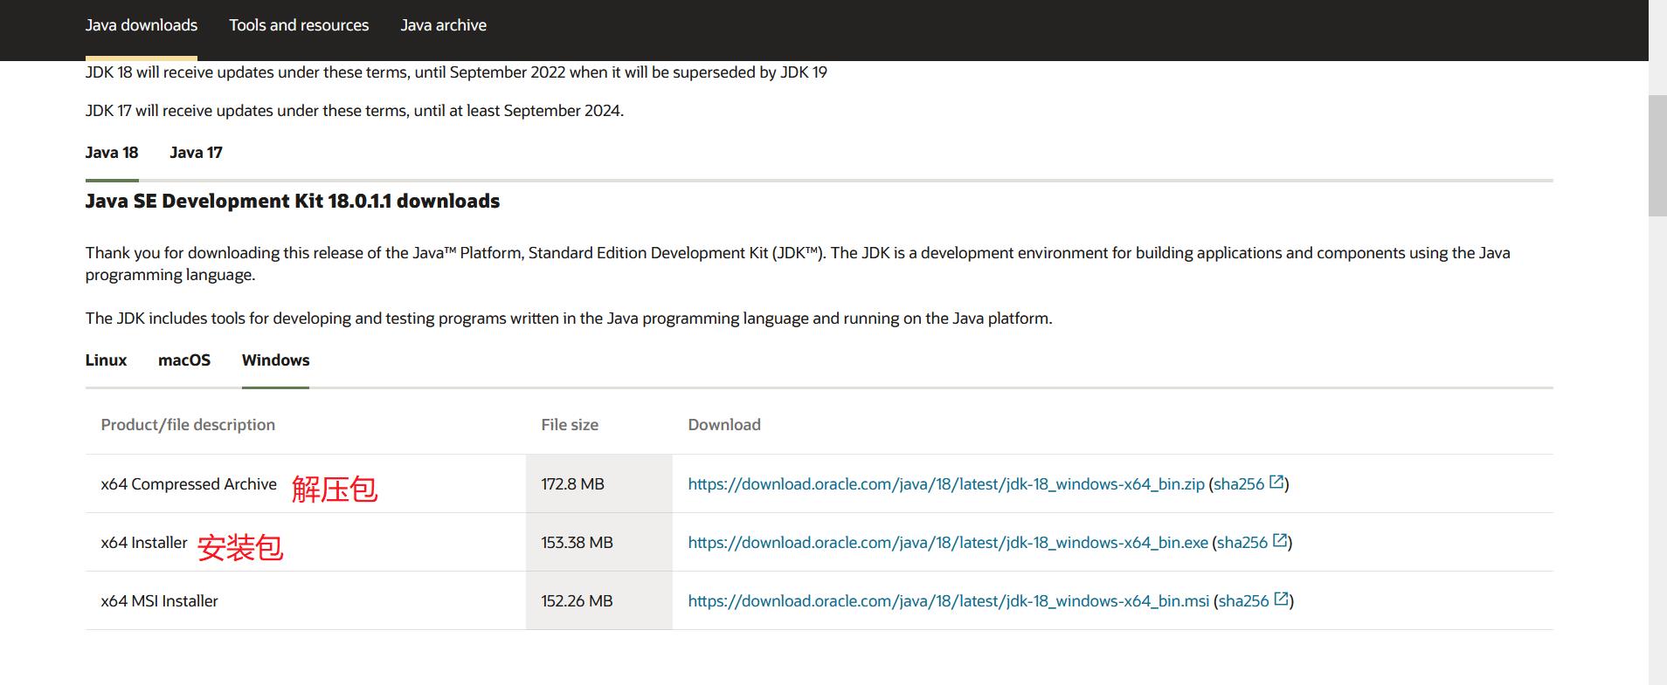This screenshot has height=685, width=1667.
Task: Click the page vertical scrollbar thumb
Action: point(1657,155)
